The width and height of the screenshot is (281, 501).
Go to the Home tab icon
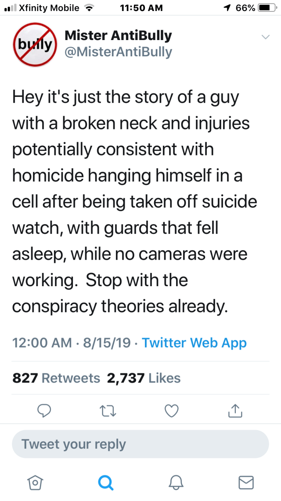coord(35,483)
